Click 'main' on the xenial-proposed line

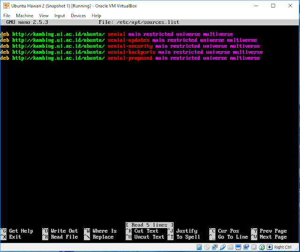pos(161,58)
